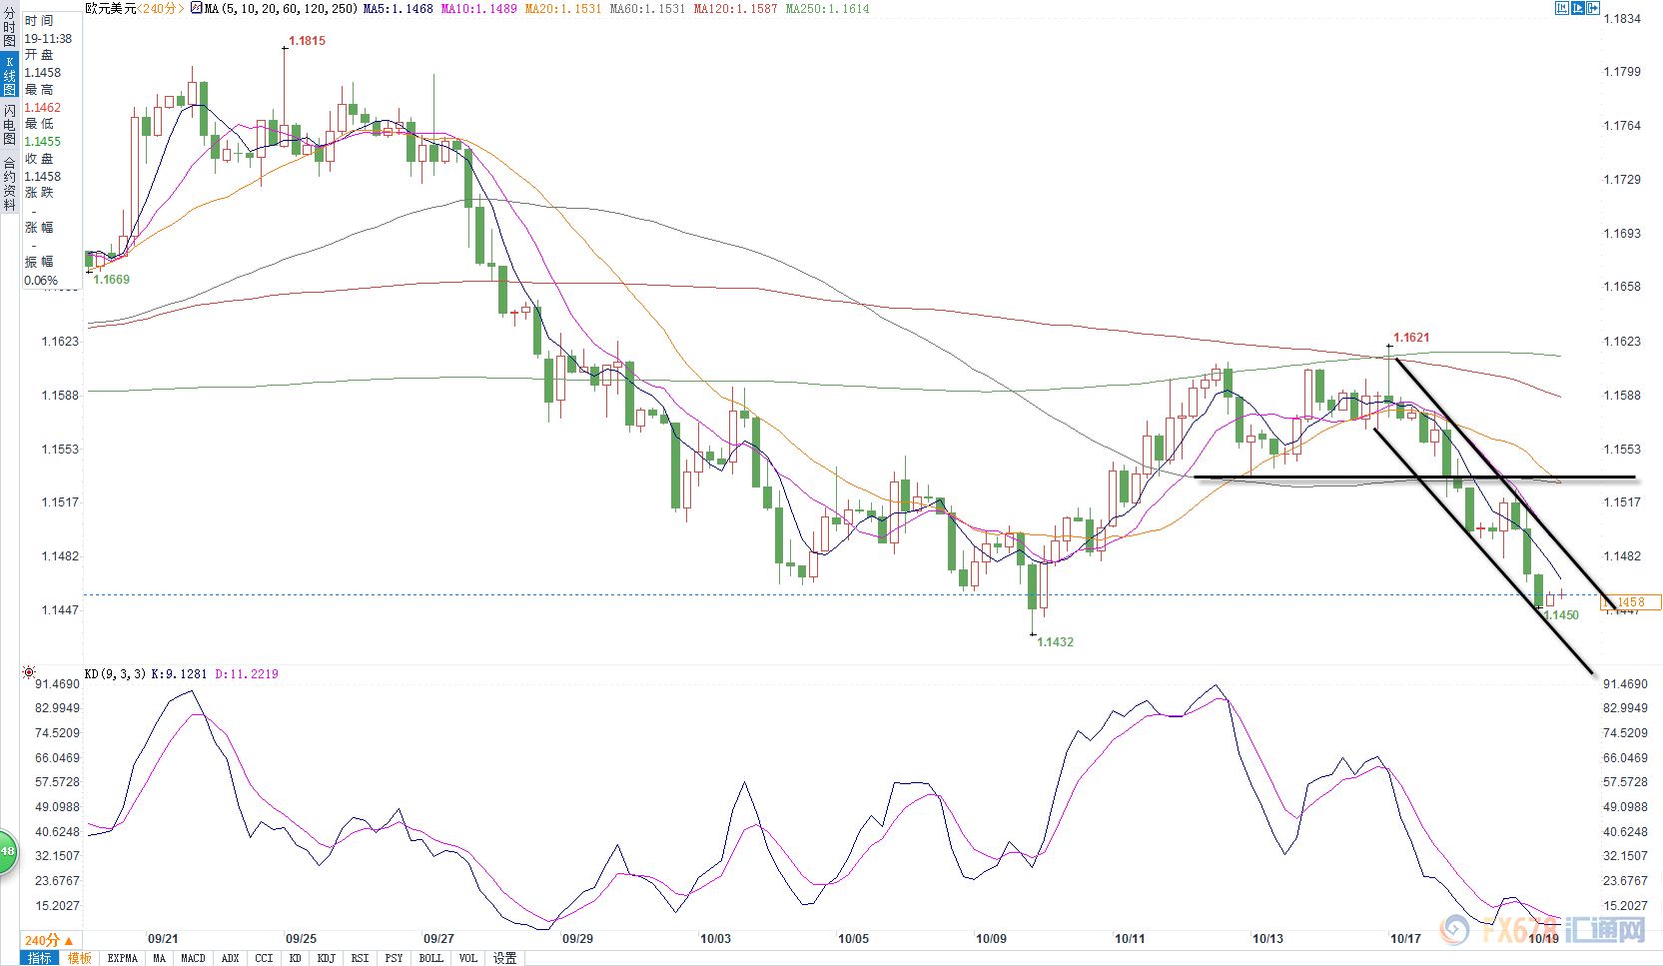The image size is (1663, 966).
Task: Click the highlighted middle axis-play icon
Action: [x=1578, y=8]
